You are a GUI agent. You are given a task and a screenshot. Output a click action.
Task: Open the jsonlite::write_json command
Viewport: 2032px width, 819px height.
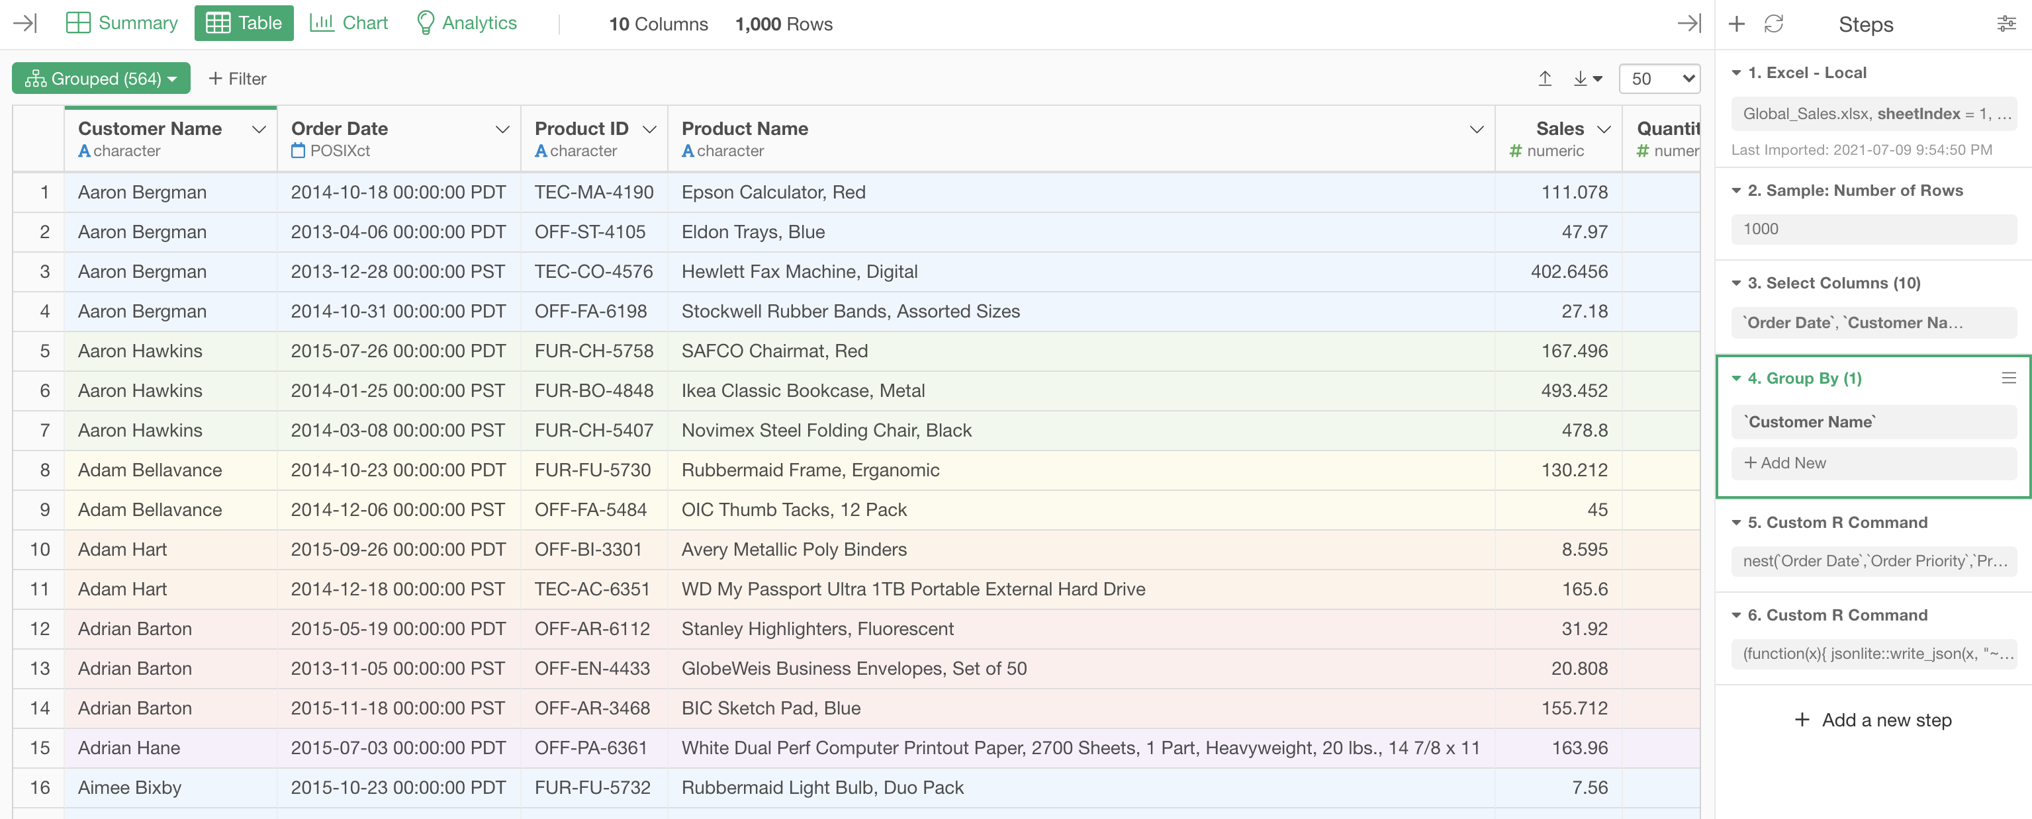[x=1873, y=653]
